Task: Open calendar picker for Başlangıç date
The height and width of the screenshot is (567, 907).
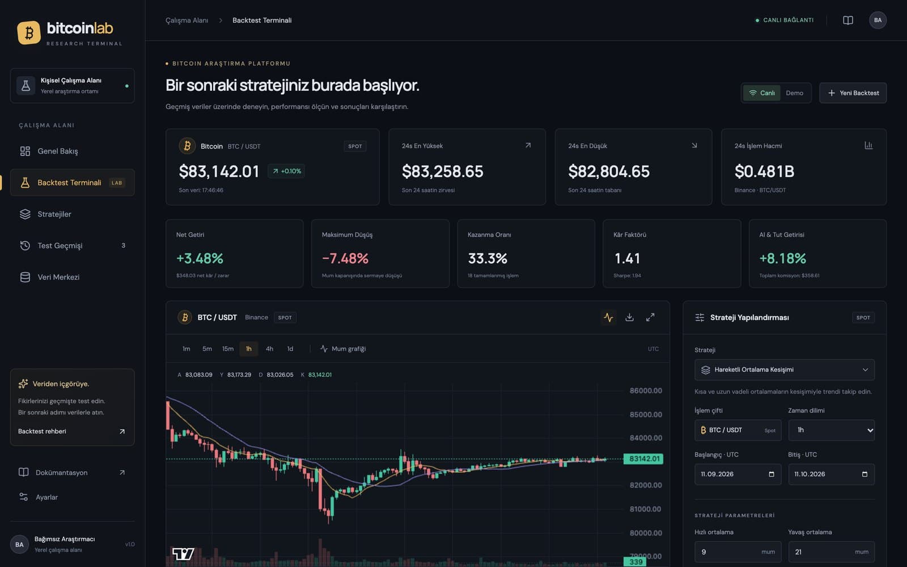Action: coord(772,475)
